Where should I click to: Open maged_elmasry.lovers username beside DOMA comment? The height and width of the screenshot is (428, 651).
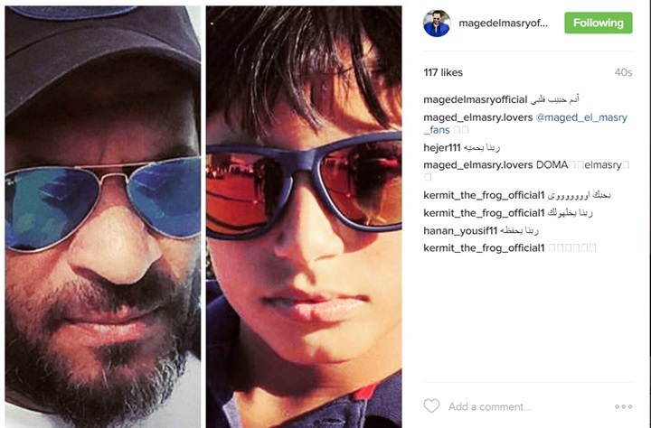478,165
